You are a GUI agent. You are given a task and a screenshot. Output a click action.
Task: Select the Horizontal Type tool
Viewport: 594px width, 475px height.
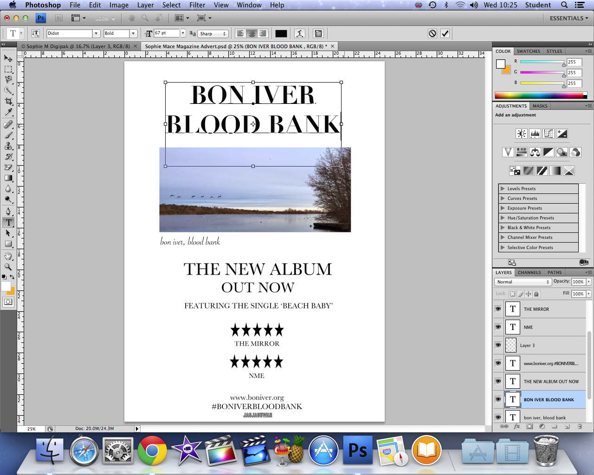[8, 222]
